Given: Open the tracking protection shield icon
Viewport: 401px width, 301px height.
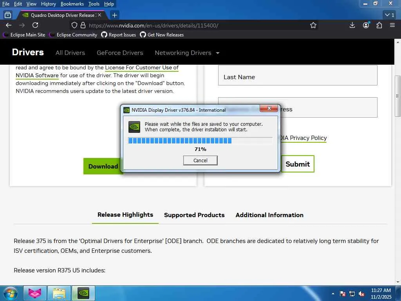Looking at the screenshot, I should (74, 25).
